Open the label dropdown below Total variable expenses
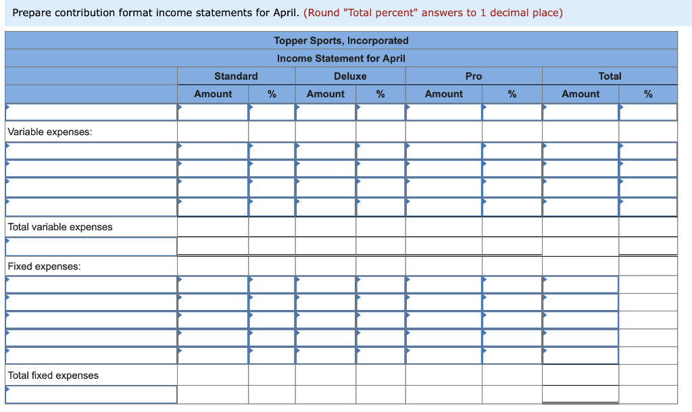The height and width of the screenshot is (412, 692). tap(91, 247)
